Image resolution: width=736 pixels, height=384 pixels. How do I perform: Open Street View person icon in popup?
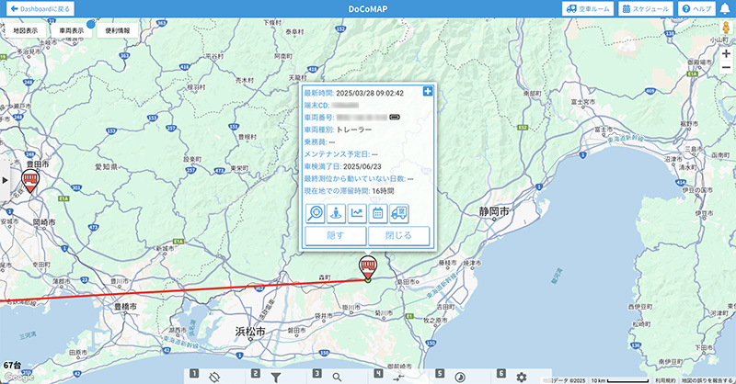click(336, 213)
